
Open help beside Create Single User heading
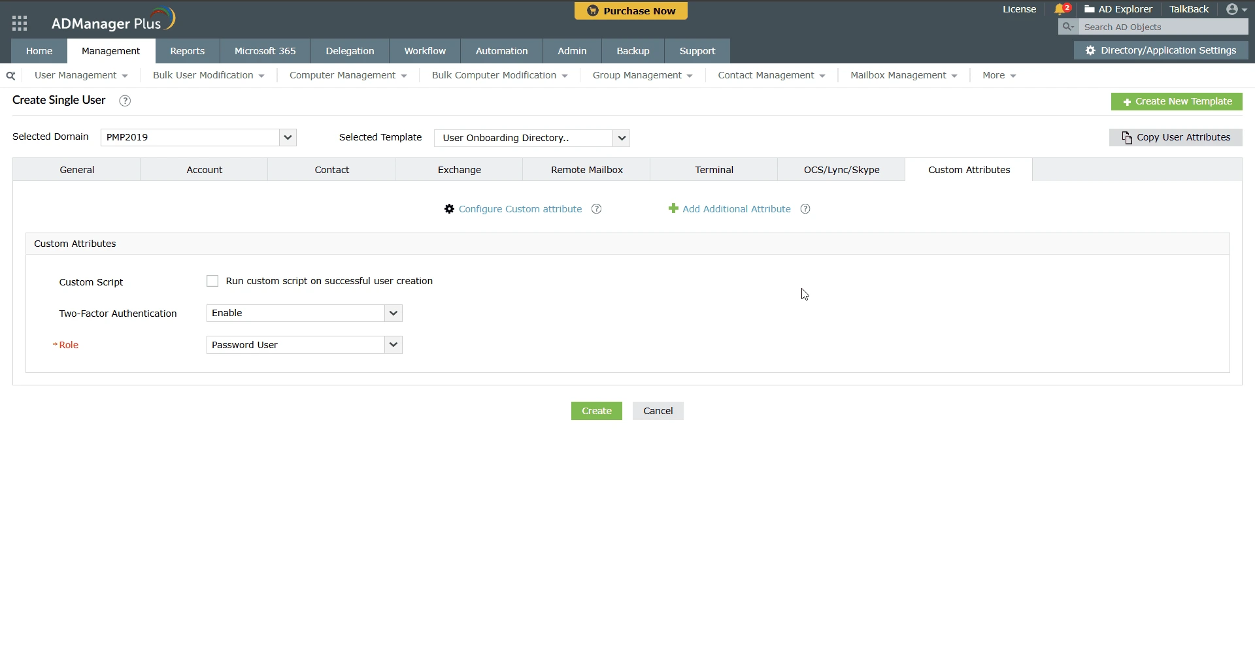pyautogui.click(x=124, y=101)
